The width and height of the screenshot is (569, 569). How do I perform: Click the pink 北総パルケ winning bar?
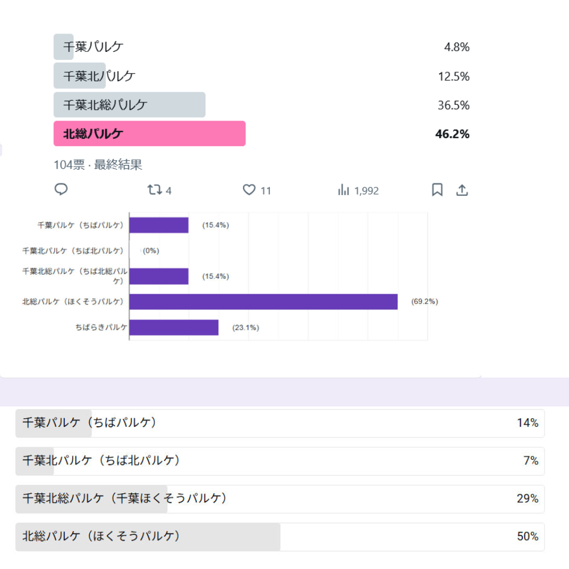[x=150, y=134]
